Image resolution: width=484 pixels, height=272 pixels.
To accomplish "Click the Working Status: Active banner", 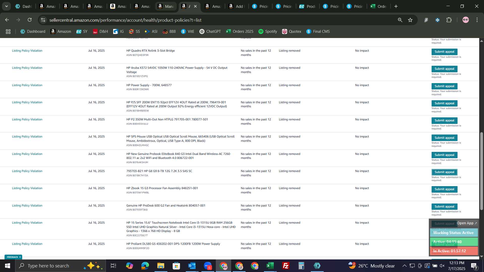I will tap(453, 233).
